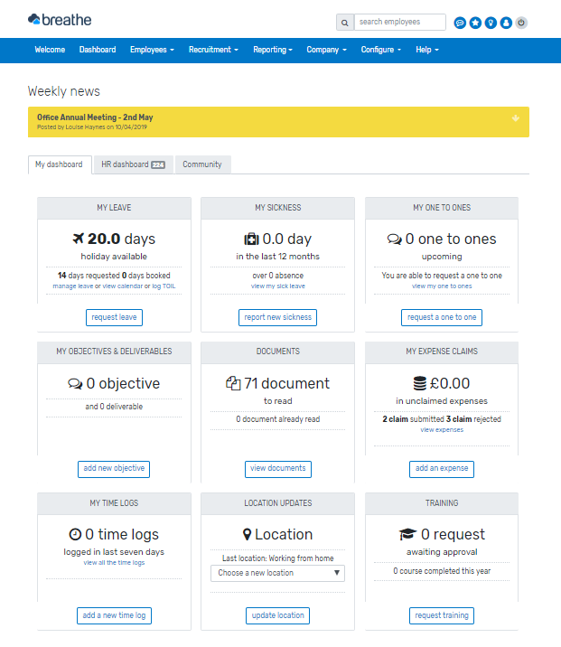Viewport: 561px width, 647px height.
Task: Expand the news item with the down arrow
Action: (515, 117)
